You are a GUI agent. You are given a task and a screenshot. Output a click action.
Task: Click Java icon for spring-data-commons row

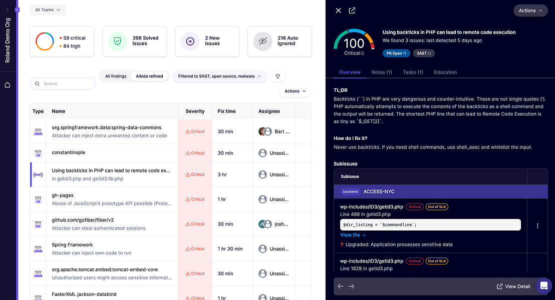(x=38, y=132)
